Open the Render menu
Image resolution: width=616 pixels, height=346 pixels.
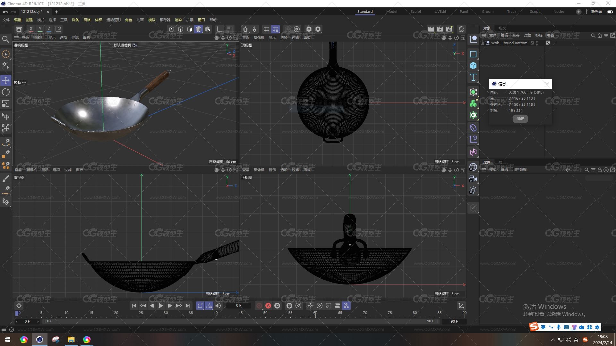[x=178, y=20]
